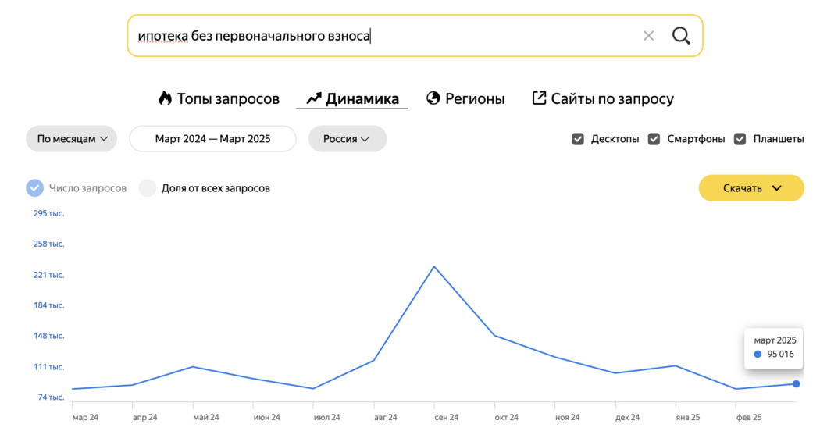
Task: Select Число запросов radio option
Action: 35,187
